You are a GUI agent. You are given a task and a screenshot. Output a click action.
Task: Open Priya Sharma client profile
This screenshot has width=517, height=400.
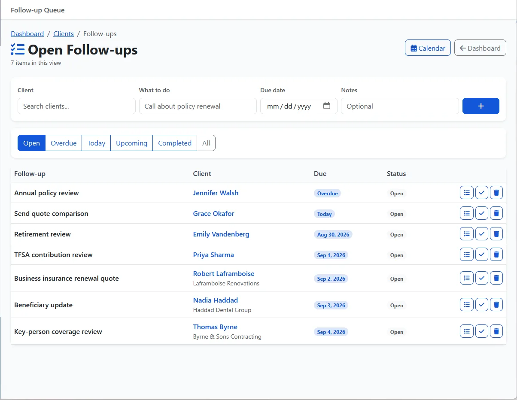coord(213,255)
